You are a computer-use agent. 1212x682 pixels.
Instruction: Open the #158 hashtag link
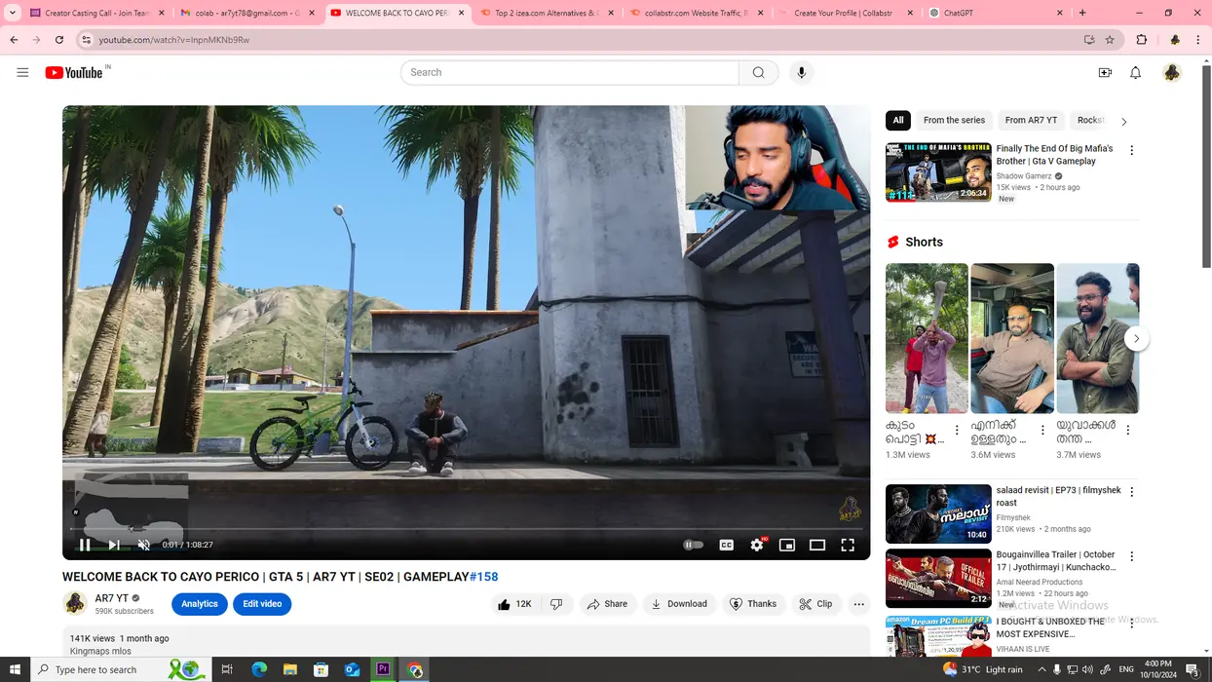[x=484, y=577]
